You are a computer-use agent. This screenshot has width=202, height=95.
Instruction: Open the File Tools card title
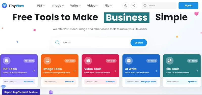click(x=172, y=69)
